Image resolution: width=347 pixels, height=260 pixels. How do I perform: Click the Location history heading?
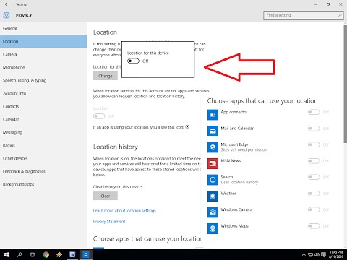116,147
